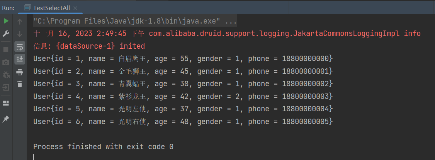Screen dimensions: 435x160
Task: Open the restore layout icon
Action: point(6,103)
